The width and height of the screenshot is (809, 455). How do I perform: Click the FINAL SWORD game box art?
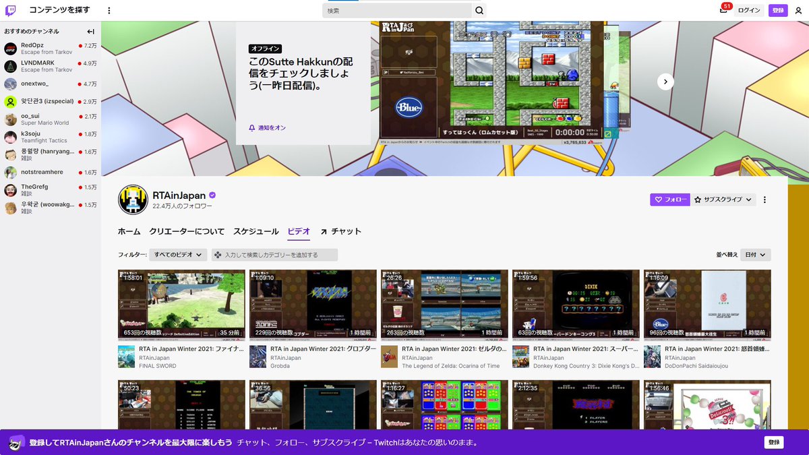(x=126, y=357)
